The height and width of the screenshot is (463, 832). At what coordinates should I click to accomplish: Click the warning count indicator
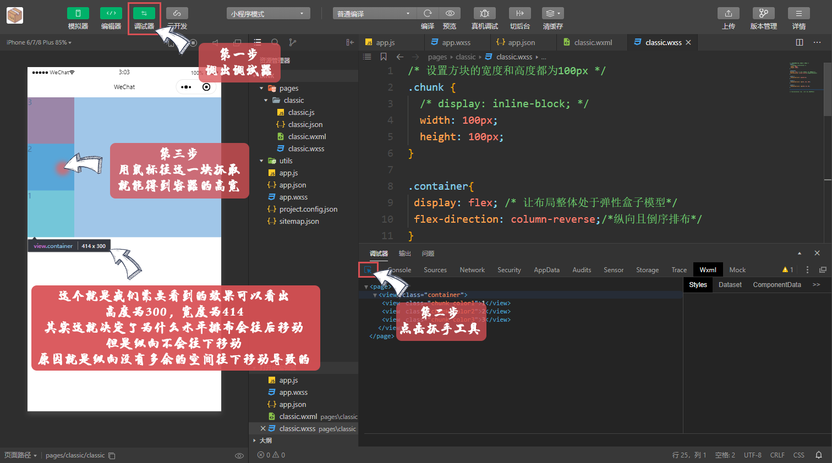pos(787,269)
